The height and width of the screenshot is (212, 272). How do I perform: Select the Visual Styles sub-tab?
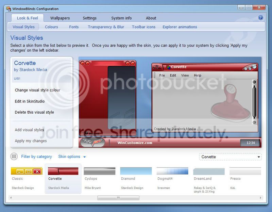[x=23, y=27]
